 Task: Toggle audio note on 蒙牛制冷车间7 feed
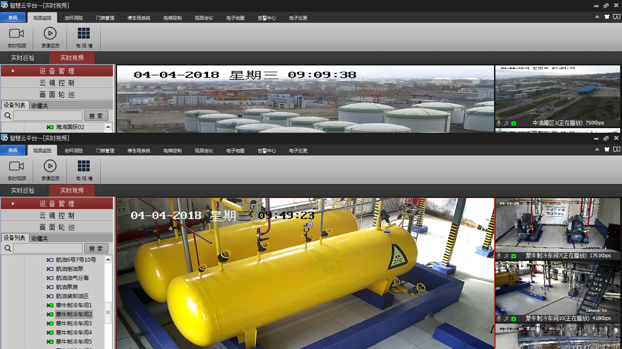(x=506, y=256)
